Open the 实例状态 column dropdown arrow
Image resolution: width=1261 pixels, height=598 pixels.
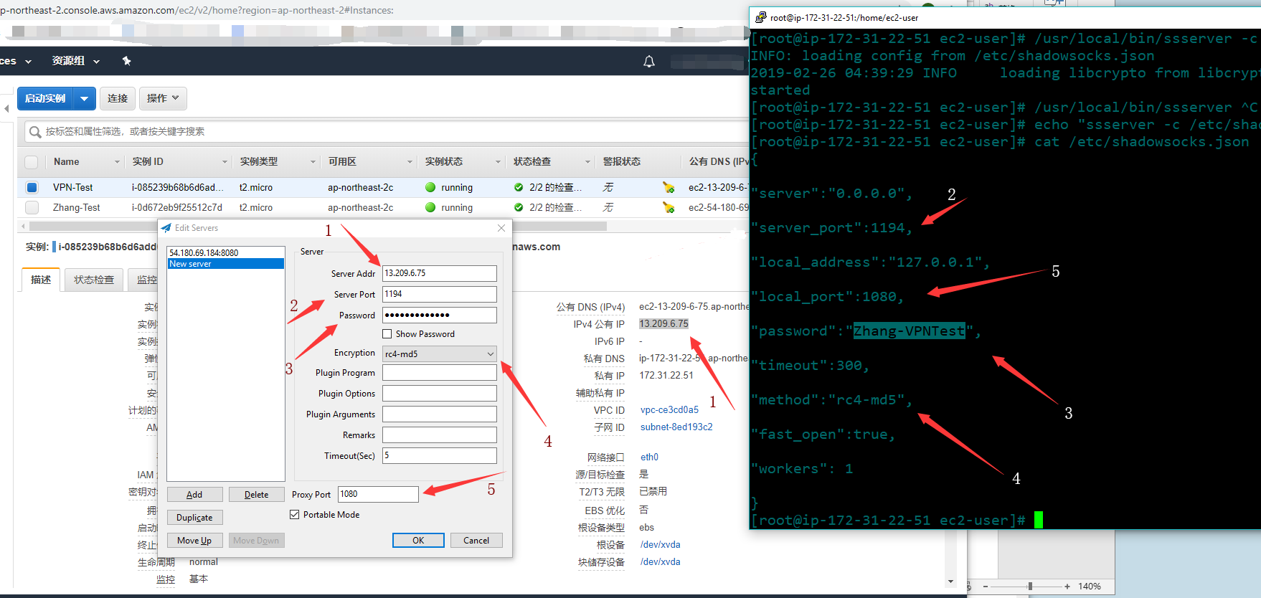(499, 162)
